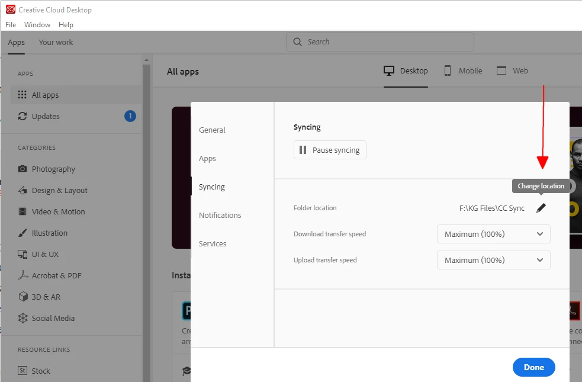Click the Illustration brush icon

click(22, 233)
